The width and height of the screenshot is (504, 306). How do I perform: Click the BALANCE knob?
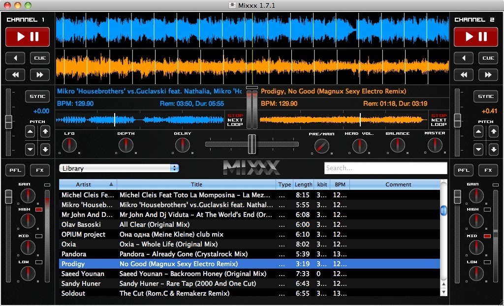pos(397,145)
